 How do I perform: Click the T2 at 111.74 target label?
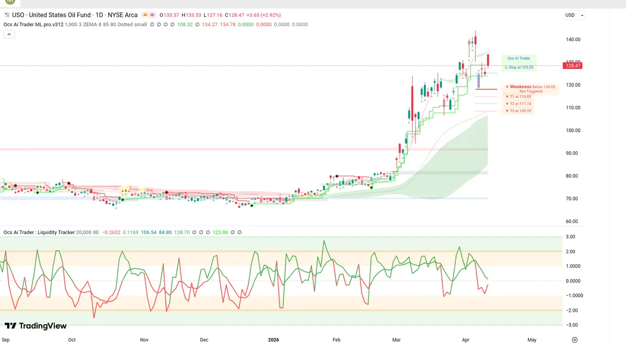click(x=521, y=104)
